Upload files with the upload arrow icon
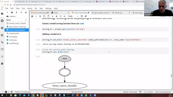The image size is (173, 97). pyautogui.click(x=16, y=12)
